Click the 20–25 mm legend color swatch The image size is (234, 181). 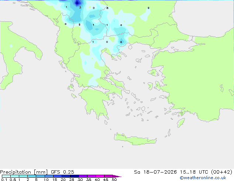[x=66, y=176]
